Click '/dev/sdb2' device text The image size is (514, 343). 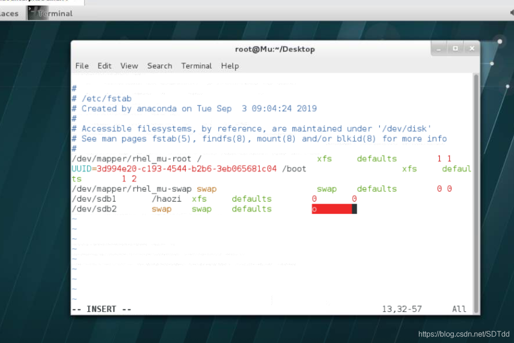pos(94,209)
